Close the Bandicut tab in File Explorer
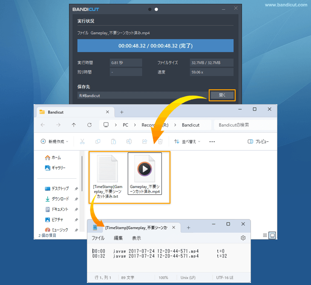The image size is (311, 285). click(x=107, y=112)
